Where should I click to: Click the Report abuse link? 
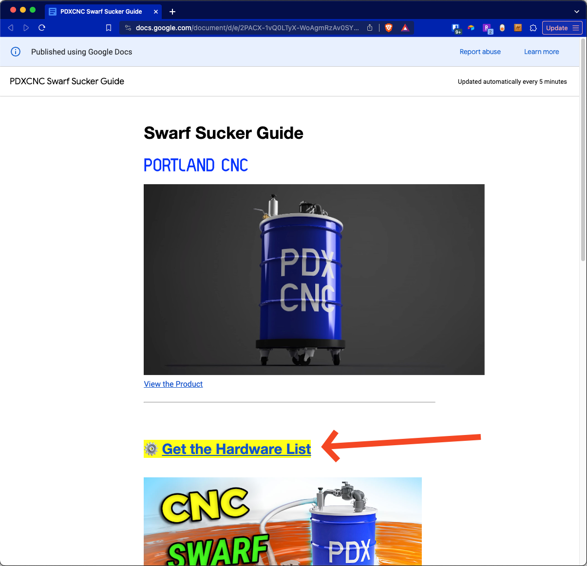480,52
